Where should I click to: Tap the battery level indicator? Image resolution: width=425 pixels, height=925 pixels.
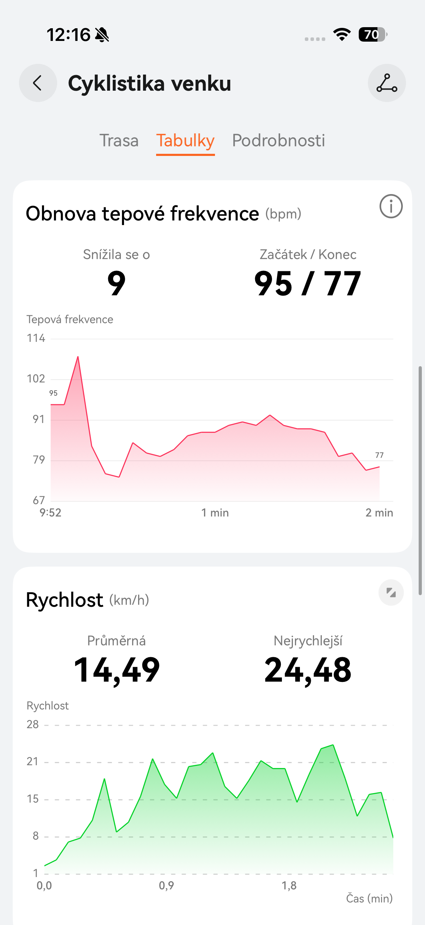point(372,35)
